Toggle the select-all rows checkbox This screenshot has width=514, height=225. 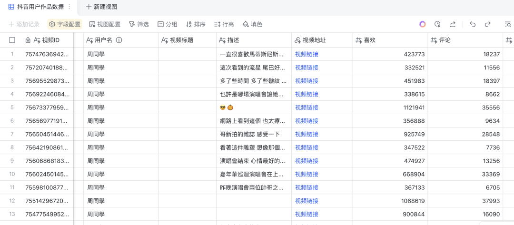pyautogui.click(x=12, y=40)
